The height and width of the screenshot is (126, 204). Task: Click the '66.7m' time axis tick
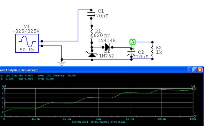coord(130,119)
